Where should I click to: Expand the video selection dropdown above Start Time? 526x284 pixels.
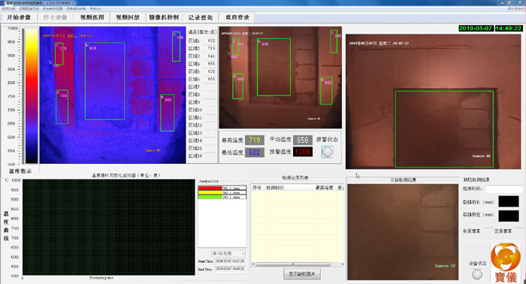click(228, 253)
